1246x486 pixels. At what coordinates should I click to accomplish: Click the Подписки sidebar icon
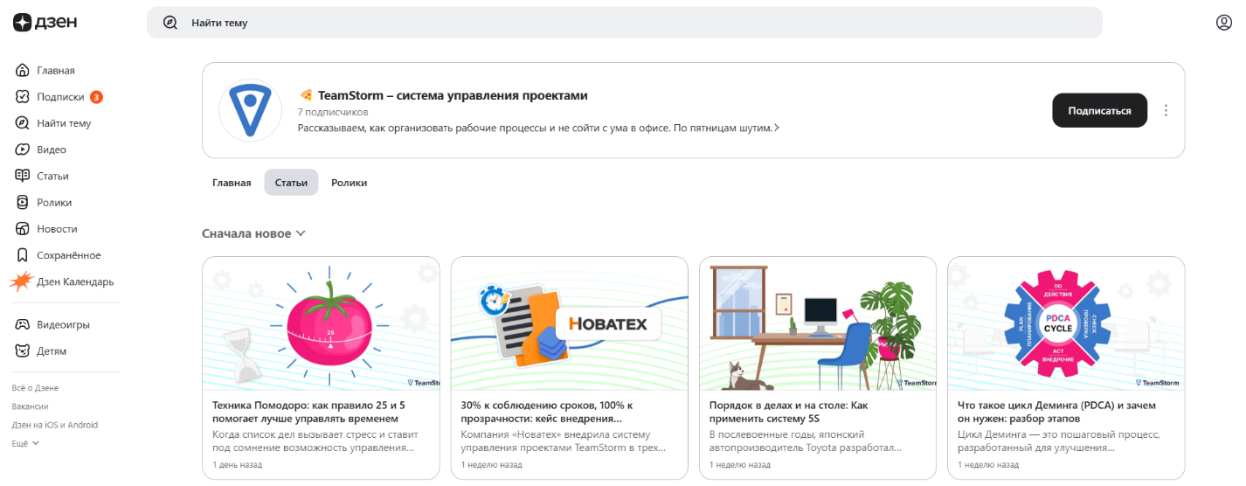tap(23, 97)
